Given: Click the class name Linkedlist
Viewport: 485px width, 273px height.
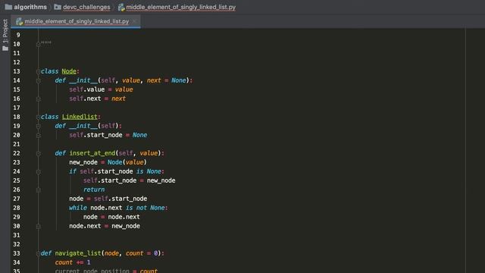Looking at the screenshot, I should coord(80,117).
